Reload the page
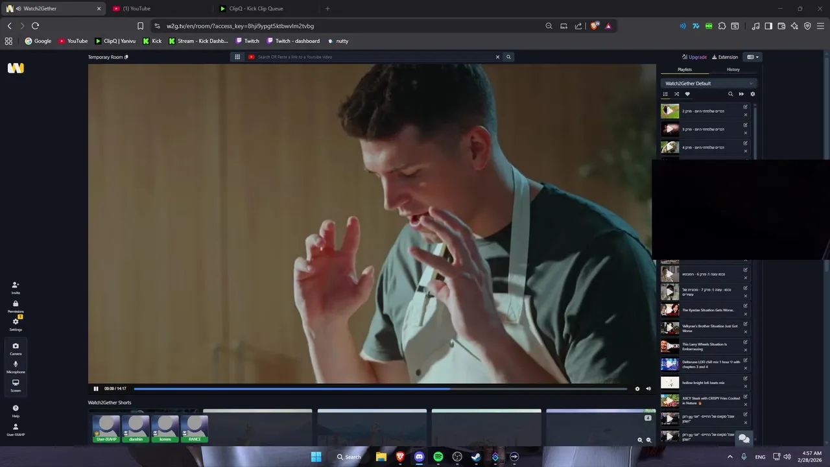Viewport: 830px width, 467px height. click(35, 26)
